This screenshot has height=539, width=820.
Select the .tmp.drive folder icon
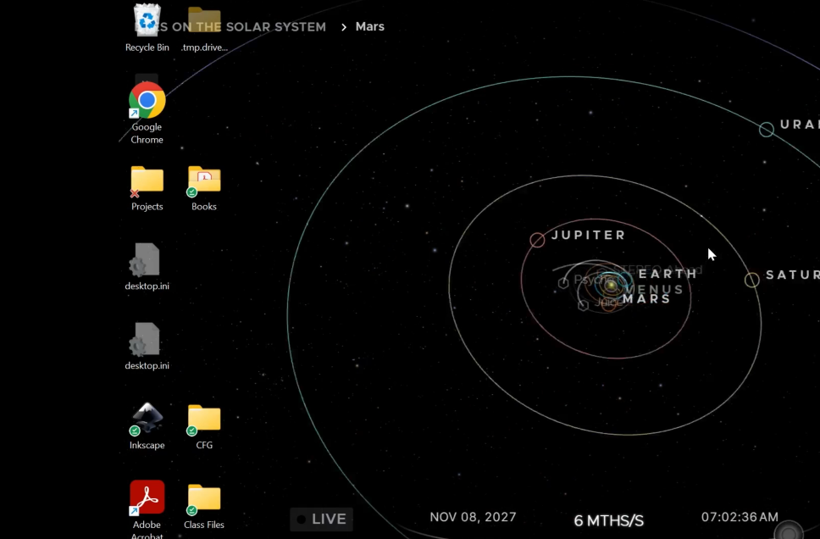point(204,27)
